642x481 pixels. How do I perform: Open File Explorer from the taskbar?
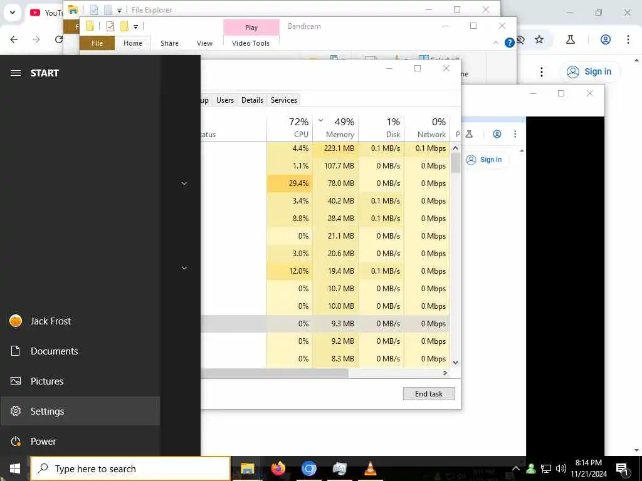[x=247, y=468]
